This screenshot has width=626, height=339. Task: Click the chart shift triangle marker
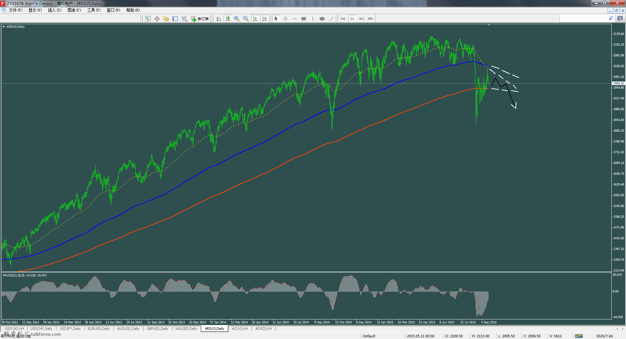(x=489, y=25)
